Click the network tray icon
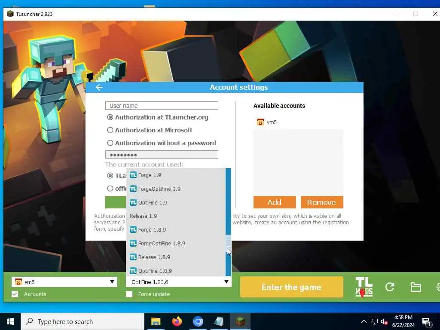This screenshot has width=440, height=330. (374, 321)
